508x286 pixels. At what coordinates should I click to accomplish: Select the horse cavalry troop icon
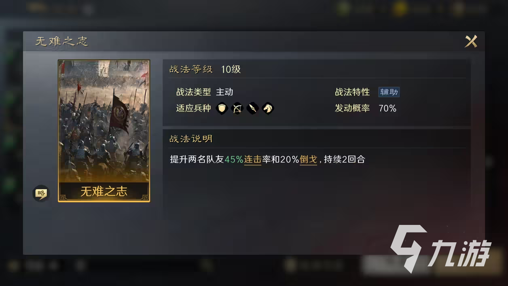pyautogui.click(x=268, y=108)
